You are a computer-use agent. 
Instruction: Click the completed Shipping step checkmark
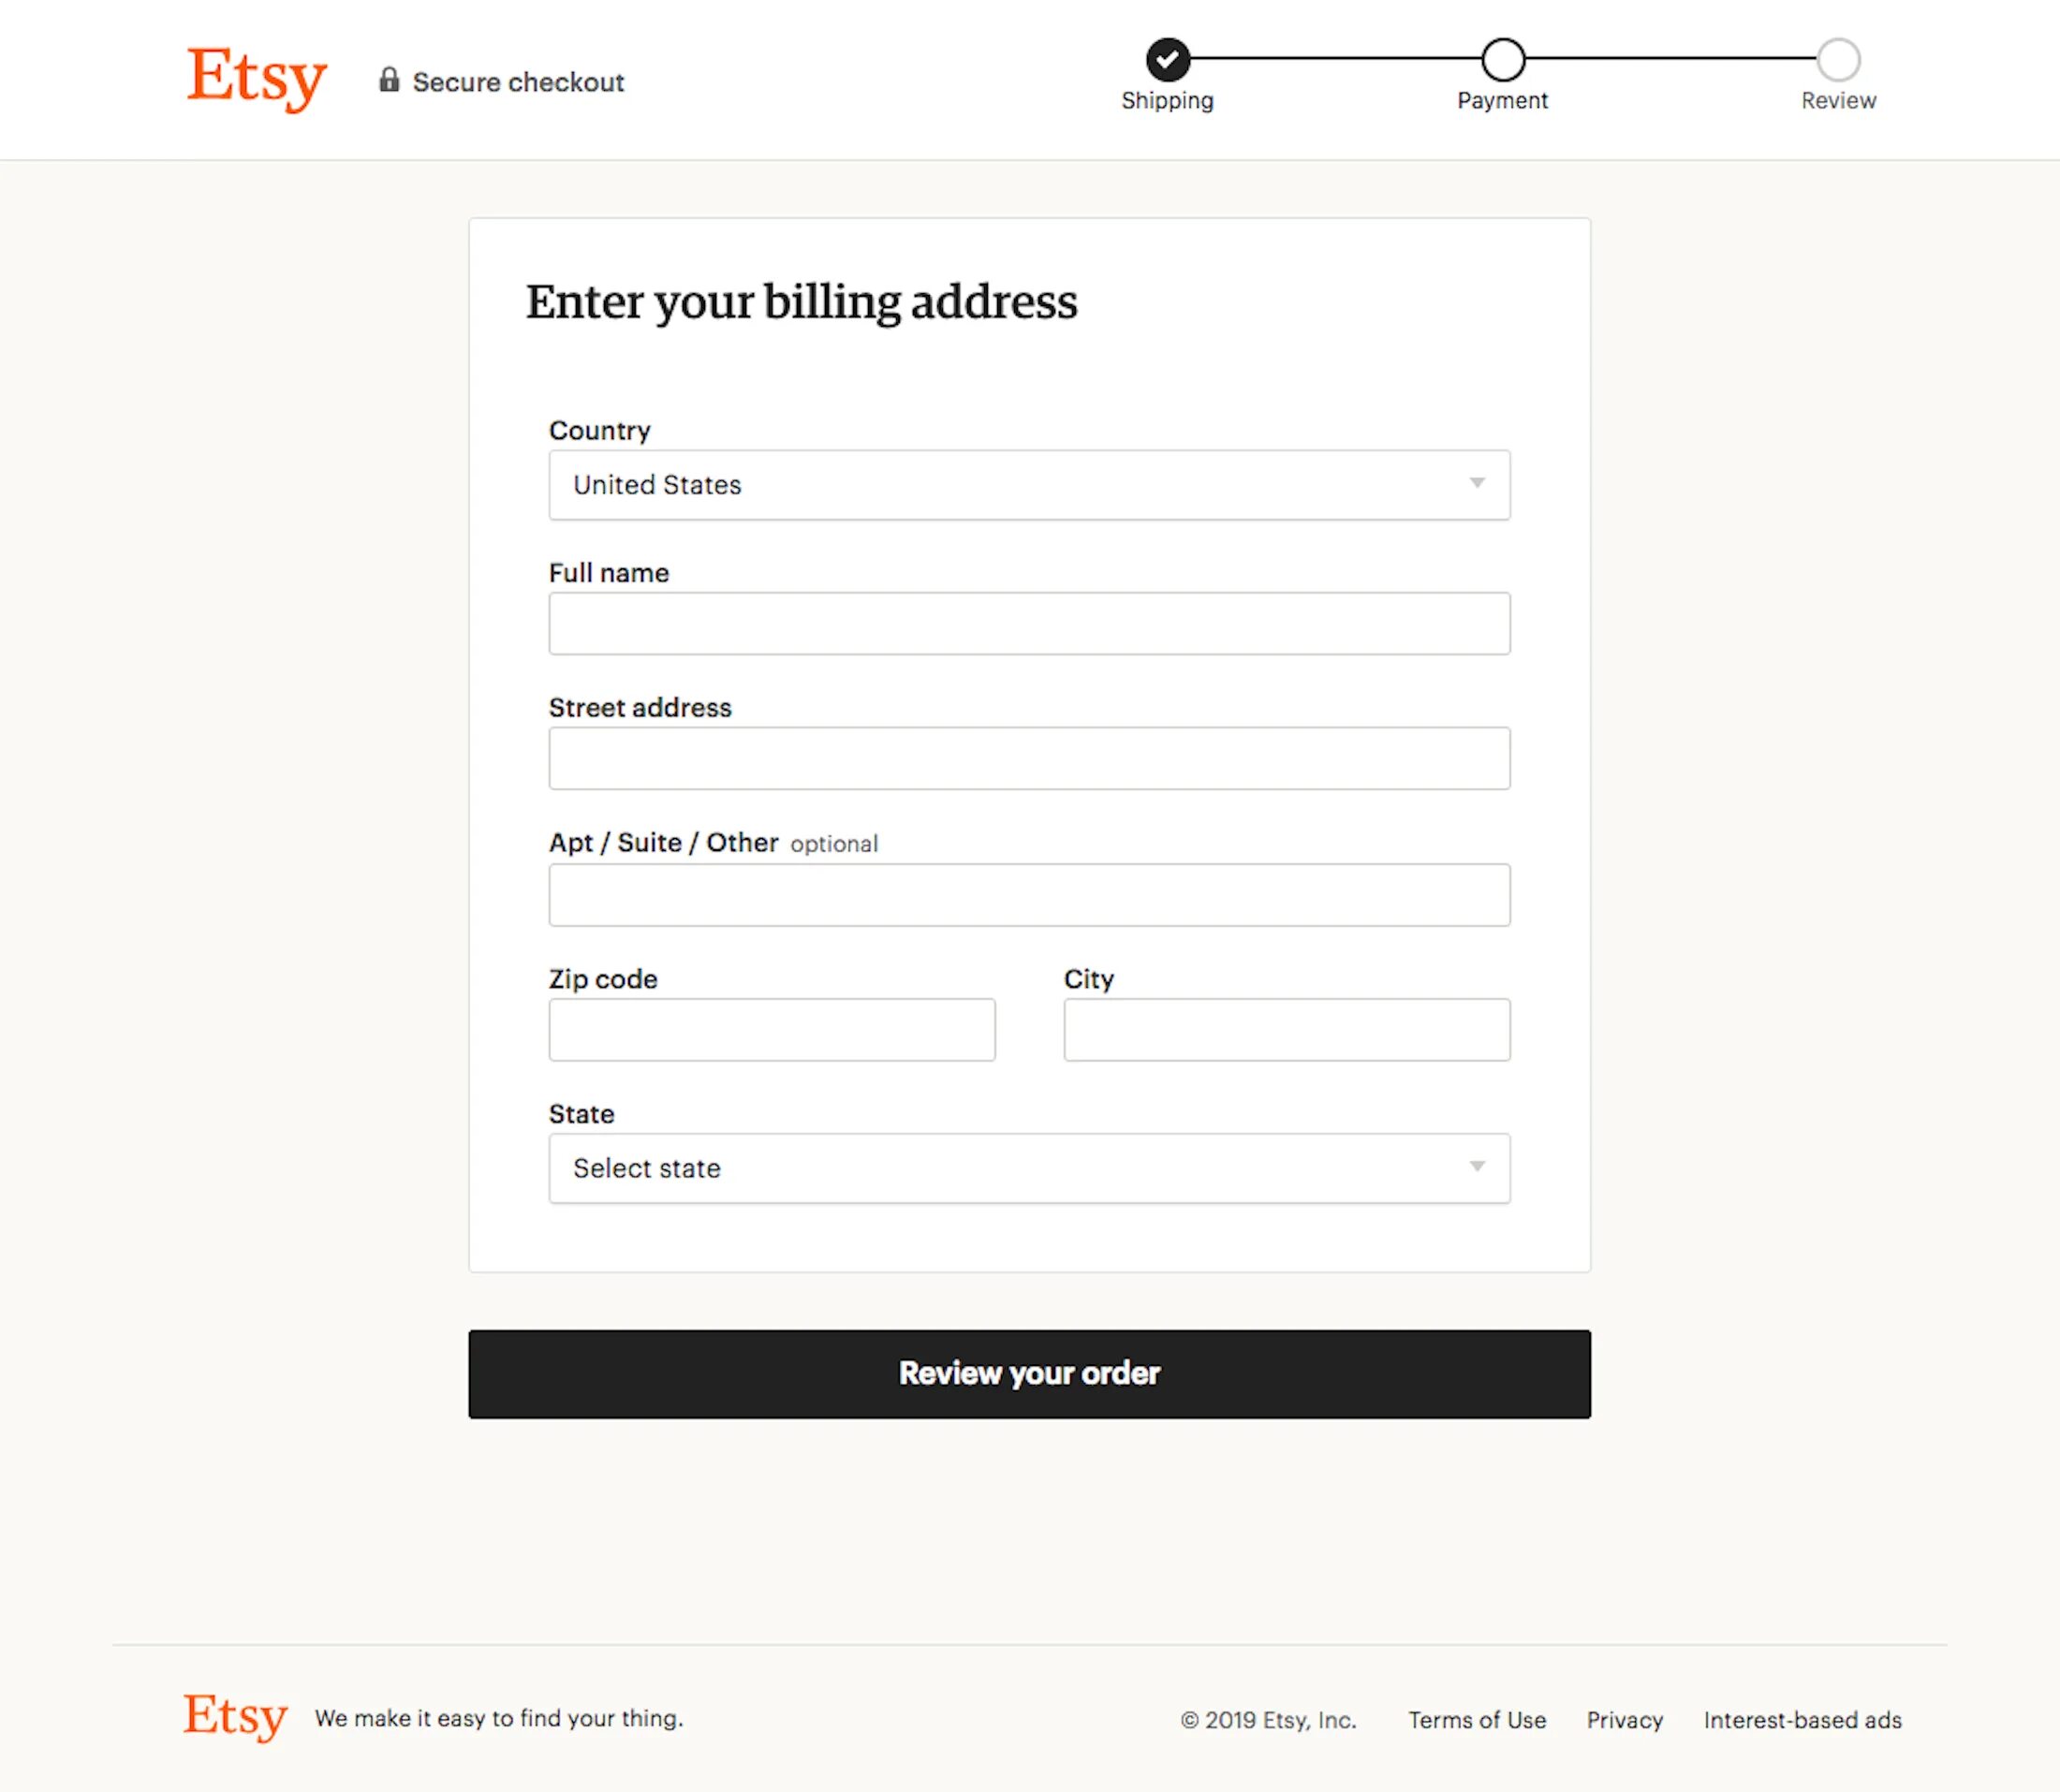point(1163,58)
